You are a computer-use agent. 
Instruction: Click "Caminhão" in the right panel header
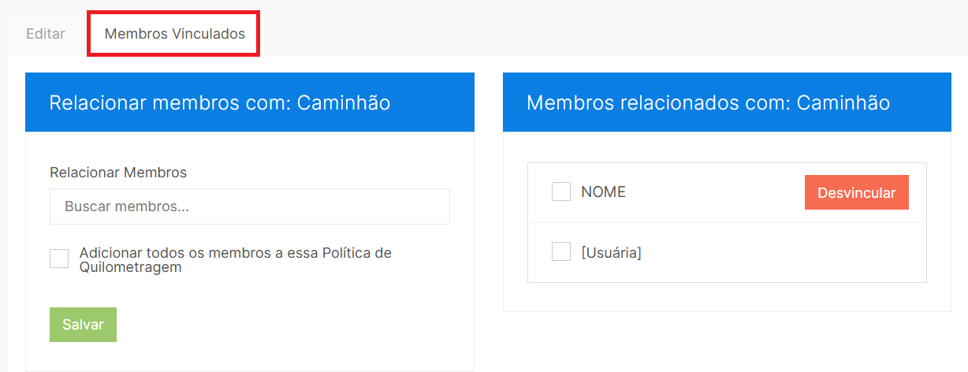point(843,102)
